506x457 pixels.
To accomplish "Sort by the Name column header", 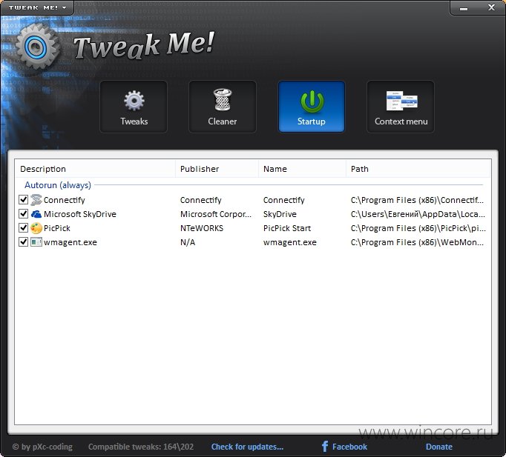I will 302,169.
